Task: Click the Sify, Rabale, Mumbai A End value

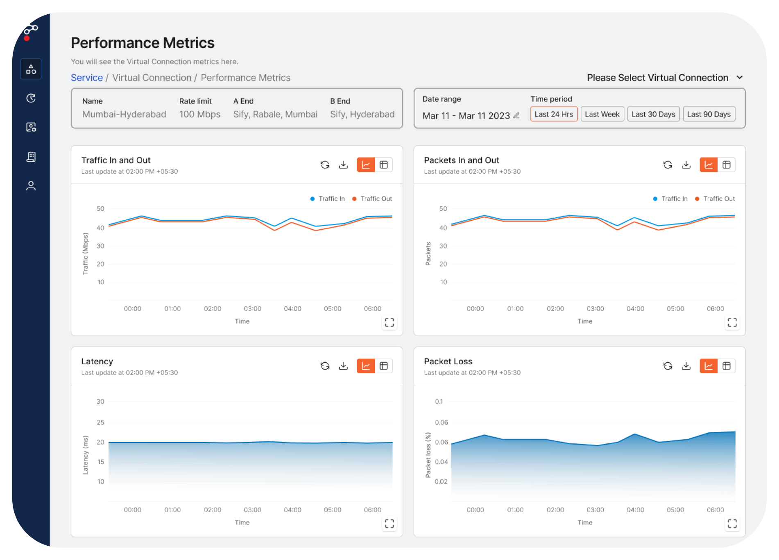Action: coord(275,114)
